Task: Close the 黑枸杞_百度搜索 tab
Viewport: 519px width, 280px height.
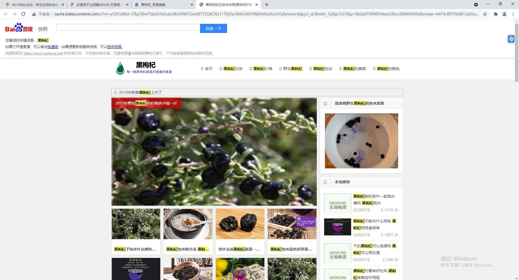Action: coord(192,5)
